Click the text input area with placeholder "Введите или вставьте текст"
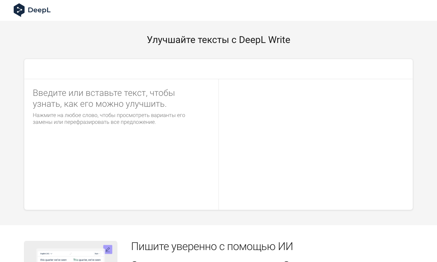 point(121,144)
